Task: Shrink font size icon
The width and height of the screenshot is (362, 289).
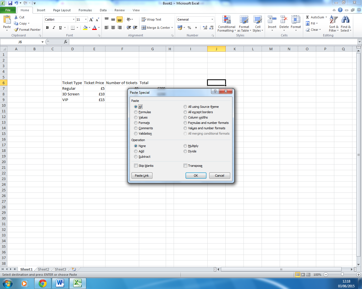Action: (97, 19)
